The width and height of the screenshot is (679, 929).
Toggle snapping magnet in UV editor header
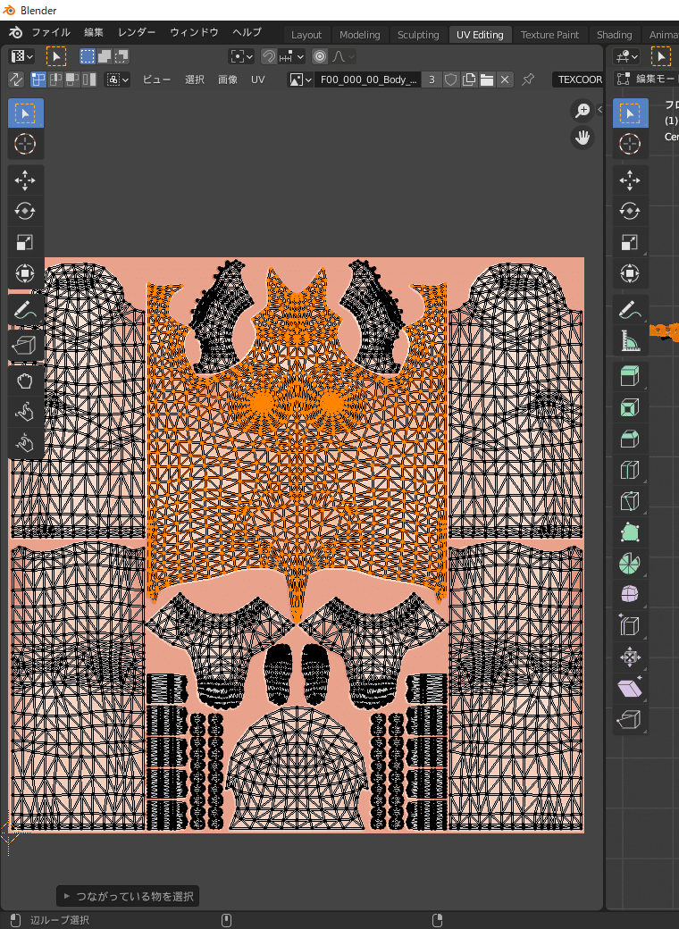click(269, 56)
